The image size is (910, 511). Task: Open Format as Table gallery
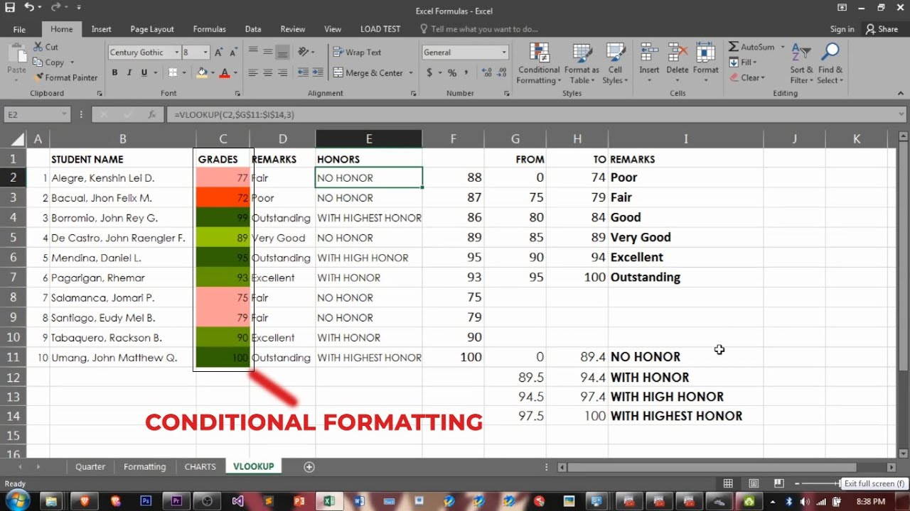point(582,64)
